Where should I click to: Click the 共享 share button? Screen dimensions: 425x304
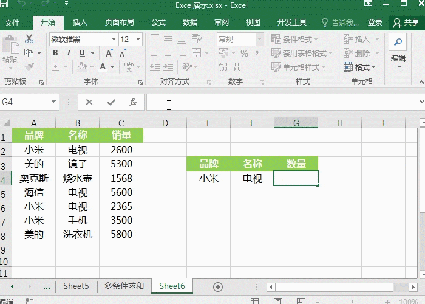click(406, 22)
